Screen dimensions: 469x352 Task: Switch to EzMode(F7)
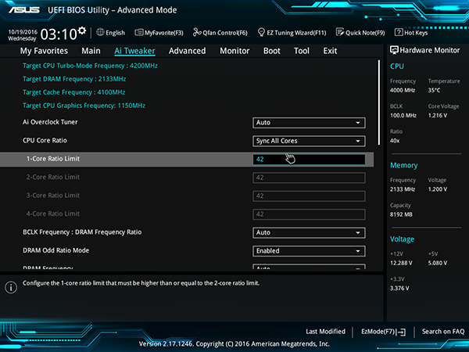coord(384,332)
